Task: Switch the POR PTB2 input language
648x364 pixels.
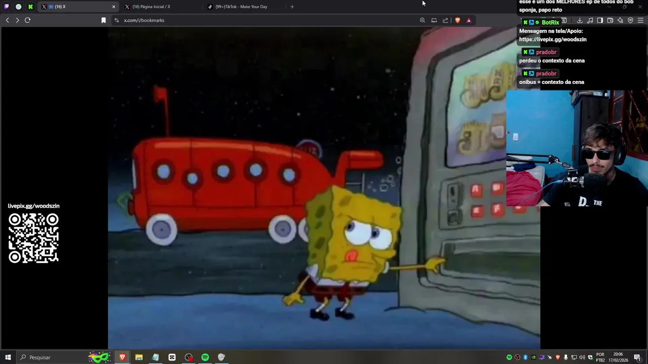Action: pyautogui.click(x=600, y=357)
